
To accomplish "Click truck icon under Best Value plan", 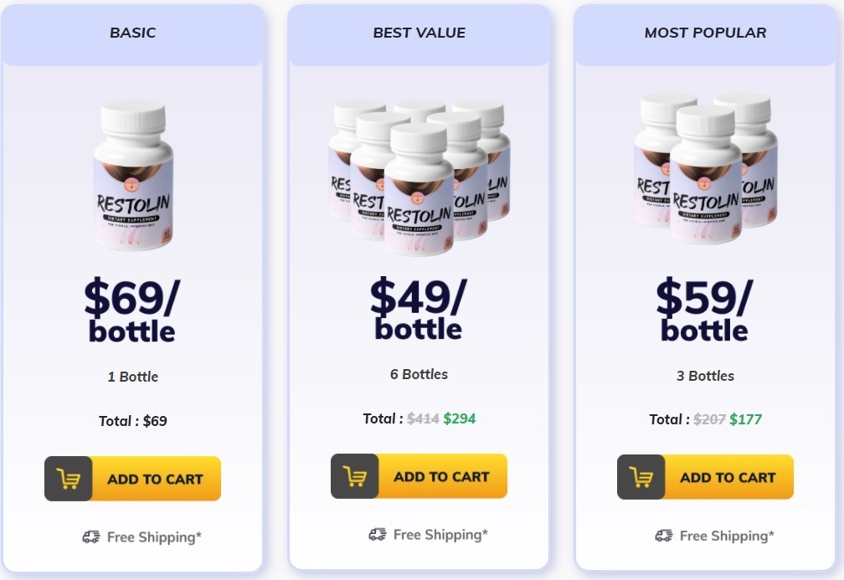I will click(x=378, y=534).
